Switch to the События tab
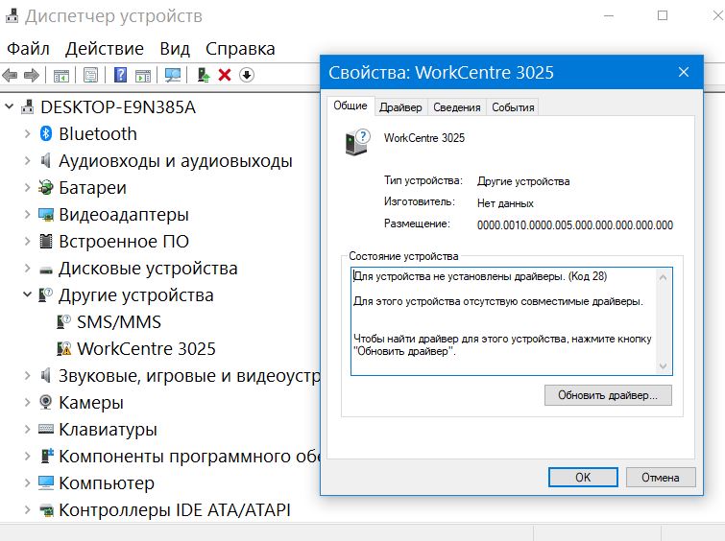 (x=513, y=107)
